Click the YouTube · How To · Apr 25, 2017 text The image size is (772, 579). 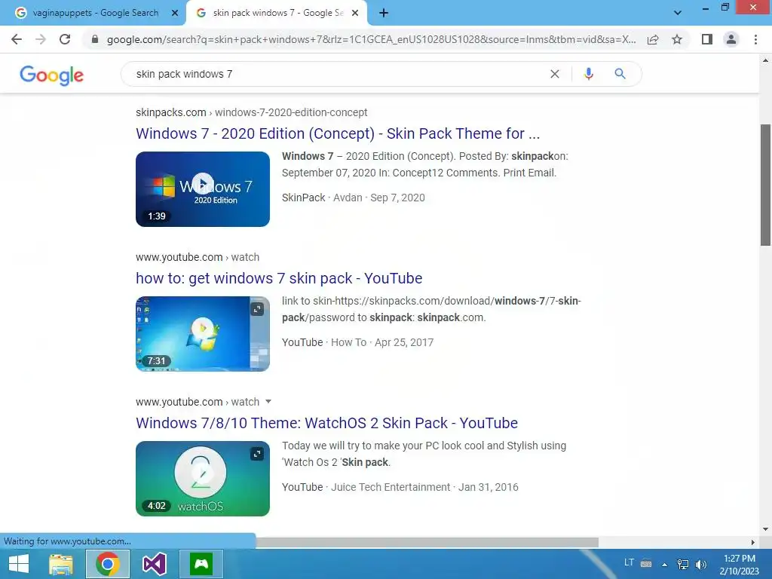[x=357, y=342]
